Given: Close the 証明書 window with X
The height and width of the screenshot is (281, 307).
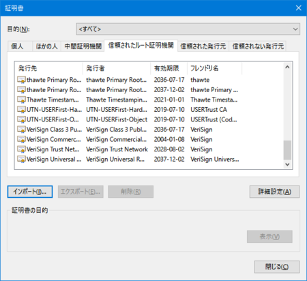Looking at the screenshot, I should click(x=299, y=8).
